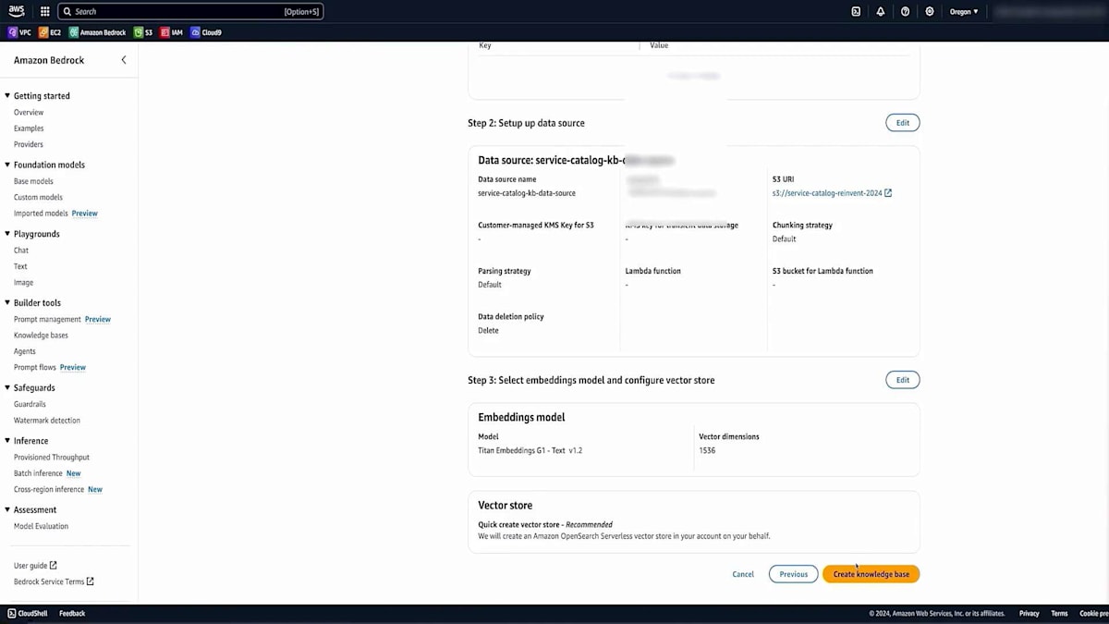Image resolution: width=1109 pixels, height=624 pixels.
Task: Edit Step 2 data source setup
Action: coord(903,123)
